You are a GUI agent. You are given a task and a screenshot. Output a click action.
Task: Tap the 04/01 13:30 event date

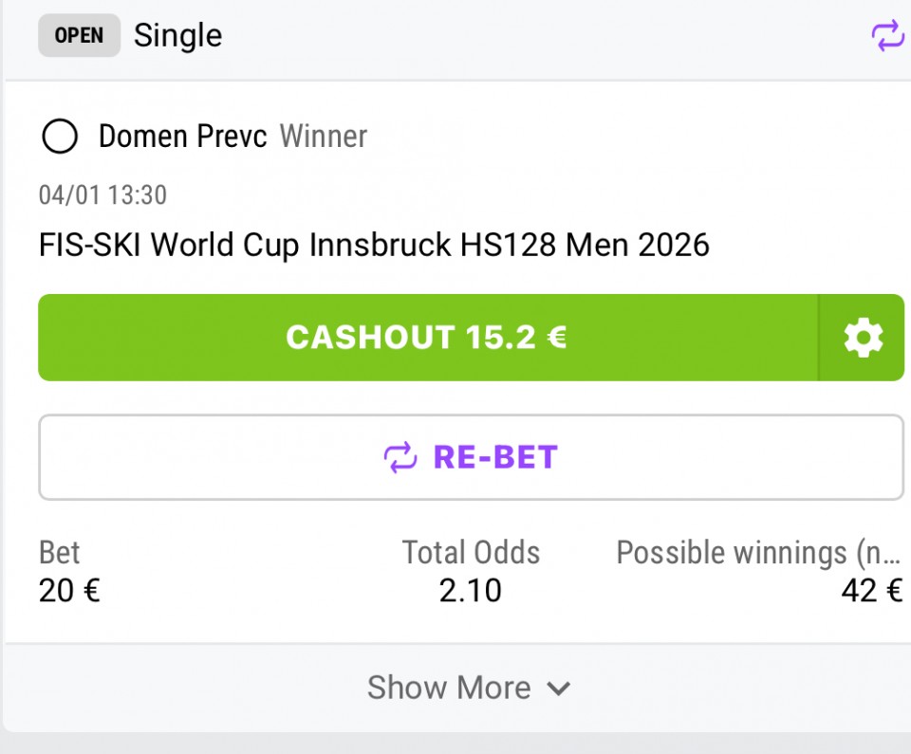click(102, 195)
